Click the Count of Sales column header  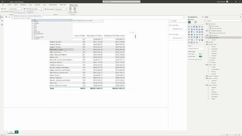(79, 36)
